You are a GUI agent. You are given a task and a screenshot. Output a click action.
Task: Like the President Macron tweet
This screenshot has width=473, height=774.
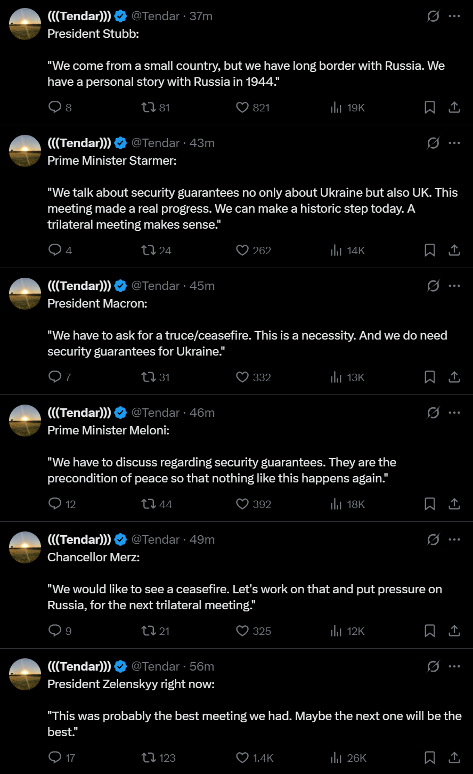[242, 377]
